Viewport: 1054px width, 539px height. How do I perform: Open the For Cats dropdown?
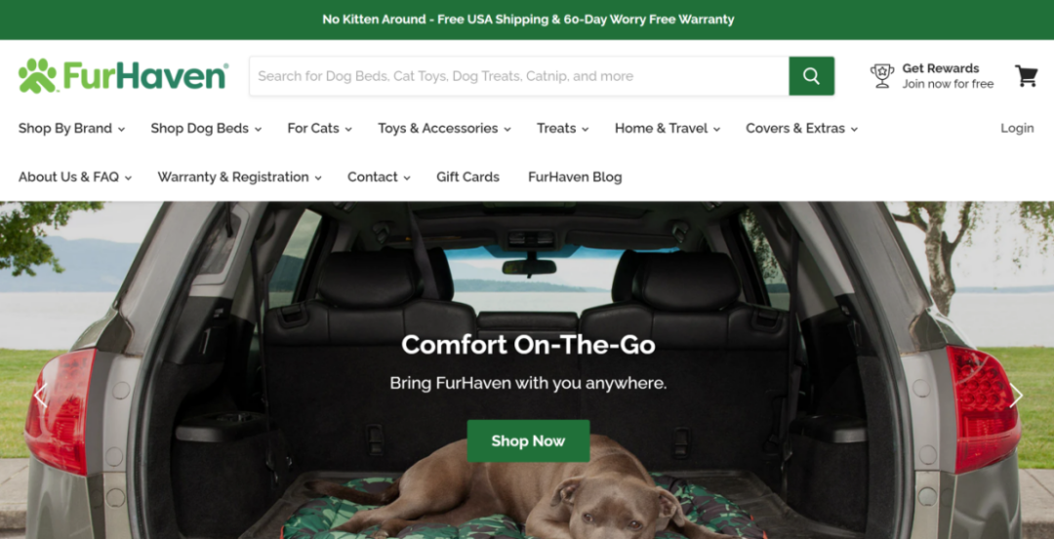319,129
